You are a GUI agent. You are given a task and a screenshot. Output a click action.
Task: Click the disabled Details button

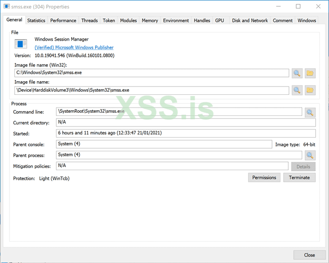click(303, 167)
